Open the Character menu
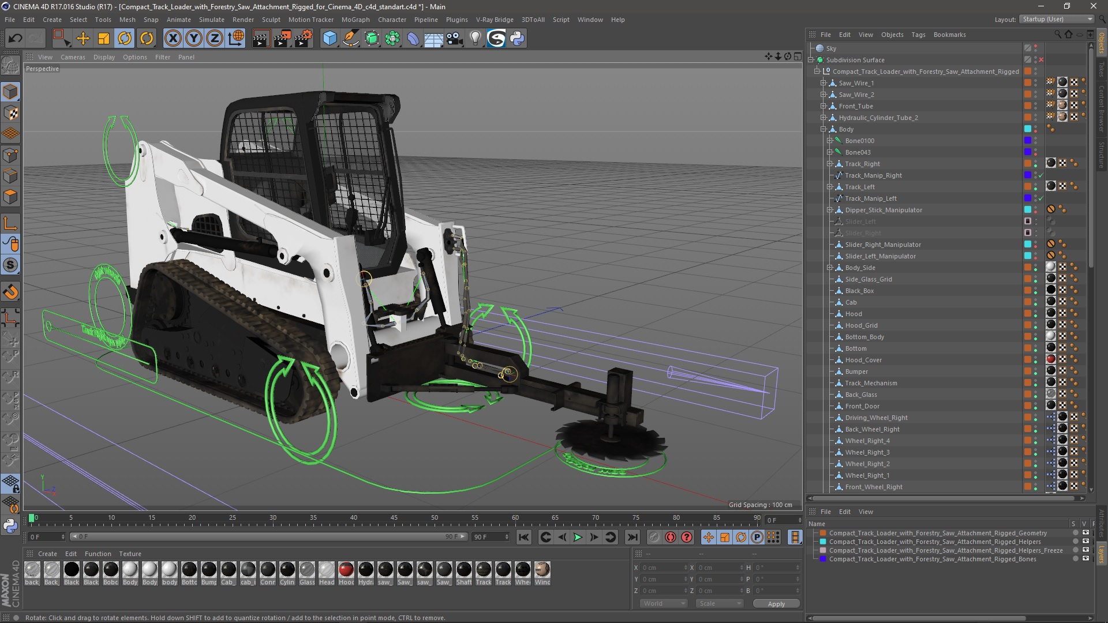This screenshot has width=1108, height=623. (392, 20)
